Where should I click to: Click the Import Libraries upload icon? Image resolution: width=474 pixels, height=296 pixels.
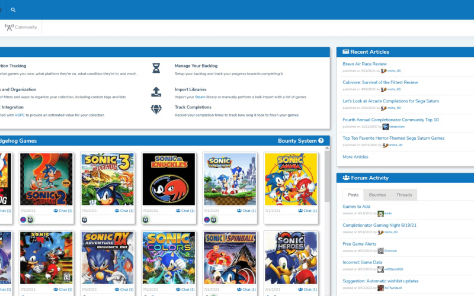pos(156,92)
